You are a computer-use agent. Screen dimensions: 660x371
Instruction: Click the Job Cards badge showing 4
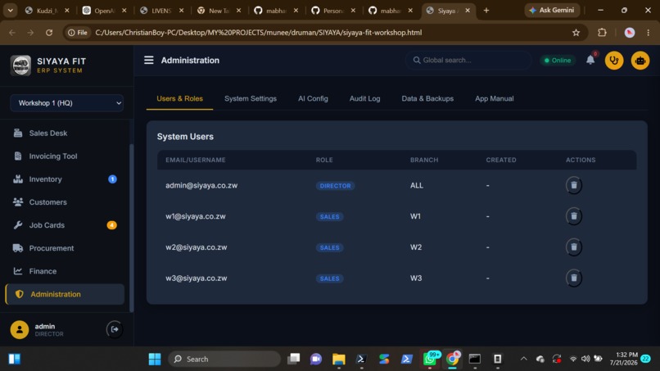pos(111,225)
